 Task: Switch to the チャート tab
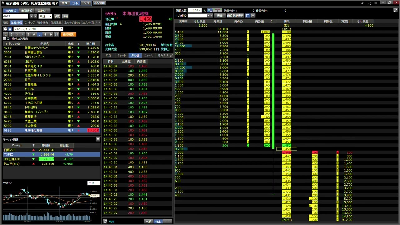122,55
